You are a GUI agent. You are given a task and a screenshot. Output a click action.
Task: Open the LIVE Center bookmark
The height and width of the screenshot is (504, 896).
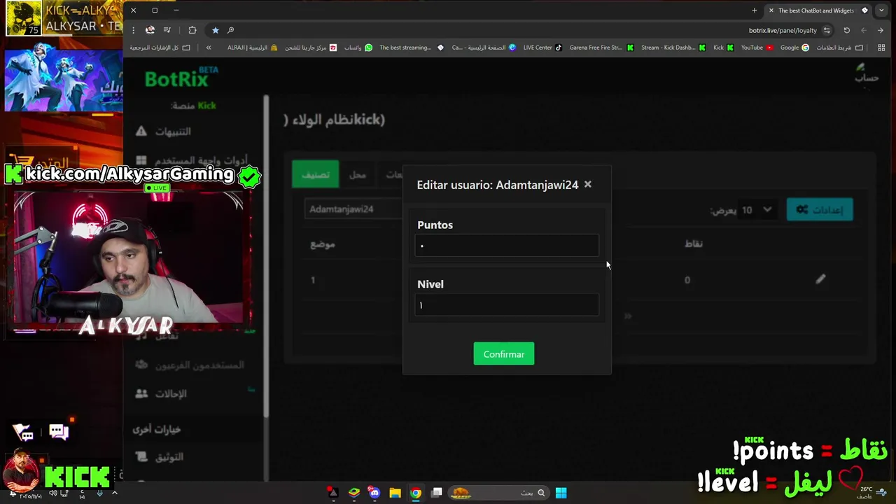pyautogui.click(x=542, y=48)
